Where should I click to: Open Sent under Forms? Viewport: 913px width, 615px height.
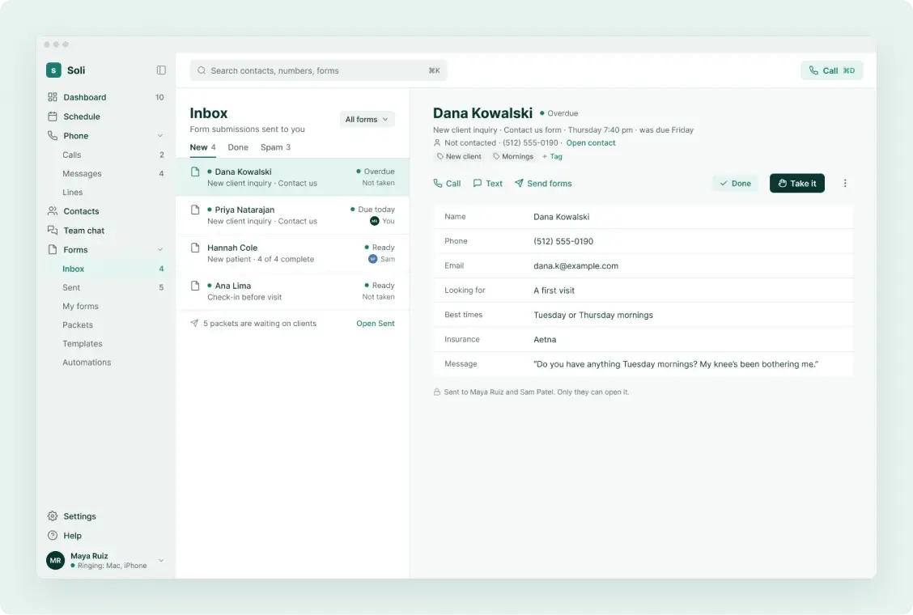coord(105,287)
